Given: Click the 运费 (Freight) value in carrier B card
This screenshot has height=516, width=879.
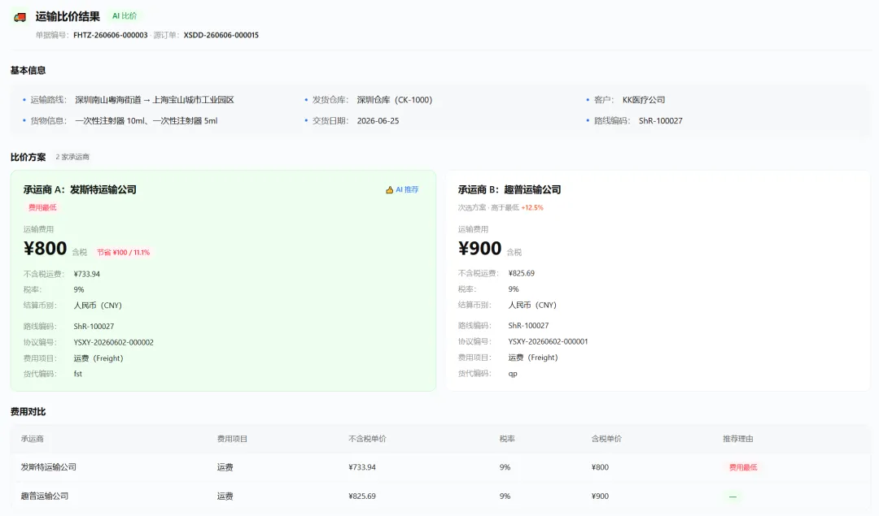Looking at the screenshot, I should (533, 357).
